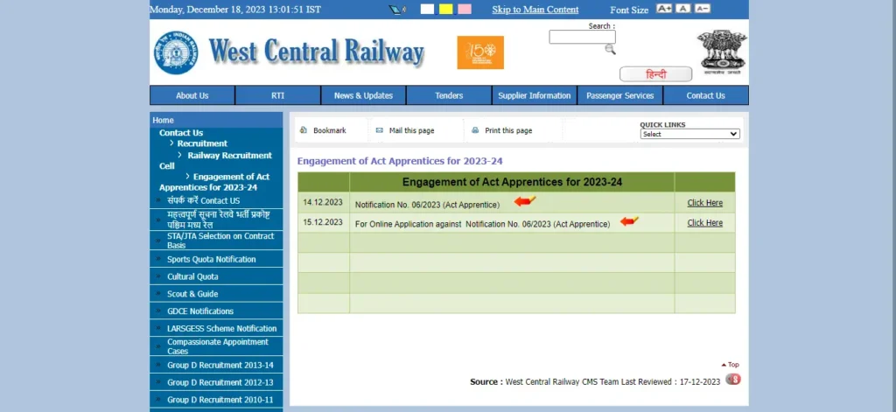896x412 pixels.
Task: Click For Online Application against Notification text
Action: tap(482, 225)
